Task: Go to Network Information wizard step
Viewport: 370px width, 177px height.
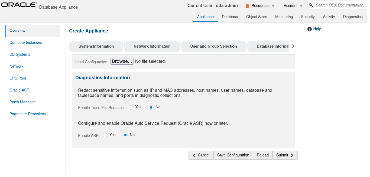Action: tap(152, 46)
